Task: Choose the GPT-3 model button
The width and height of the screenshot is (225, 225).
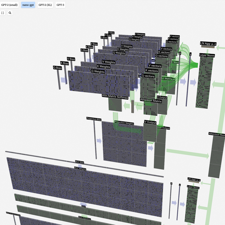Action: pos(60,5)
